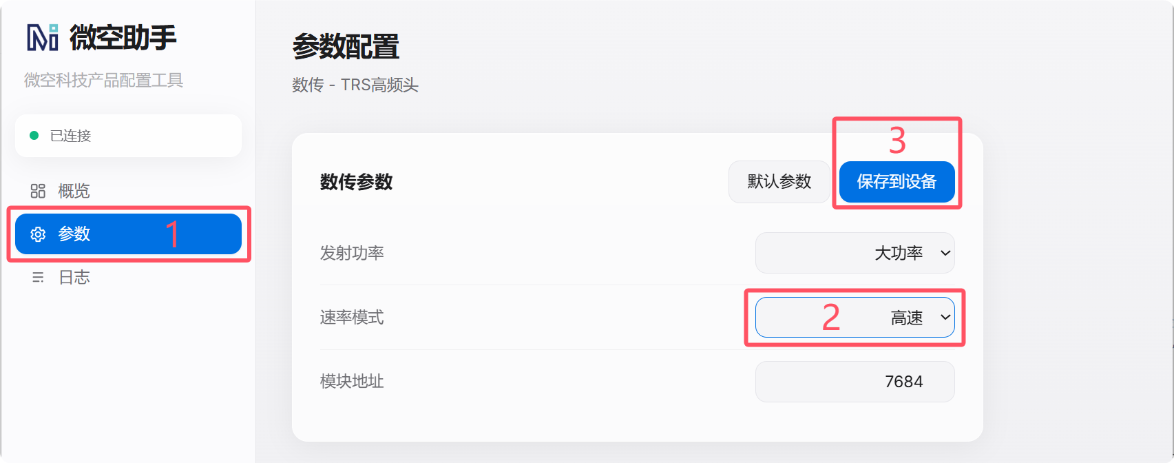Click the 已连接 connection status box
Image resolution: width=1174 pixels, height=463 pixels.
(x=128, y=136)
